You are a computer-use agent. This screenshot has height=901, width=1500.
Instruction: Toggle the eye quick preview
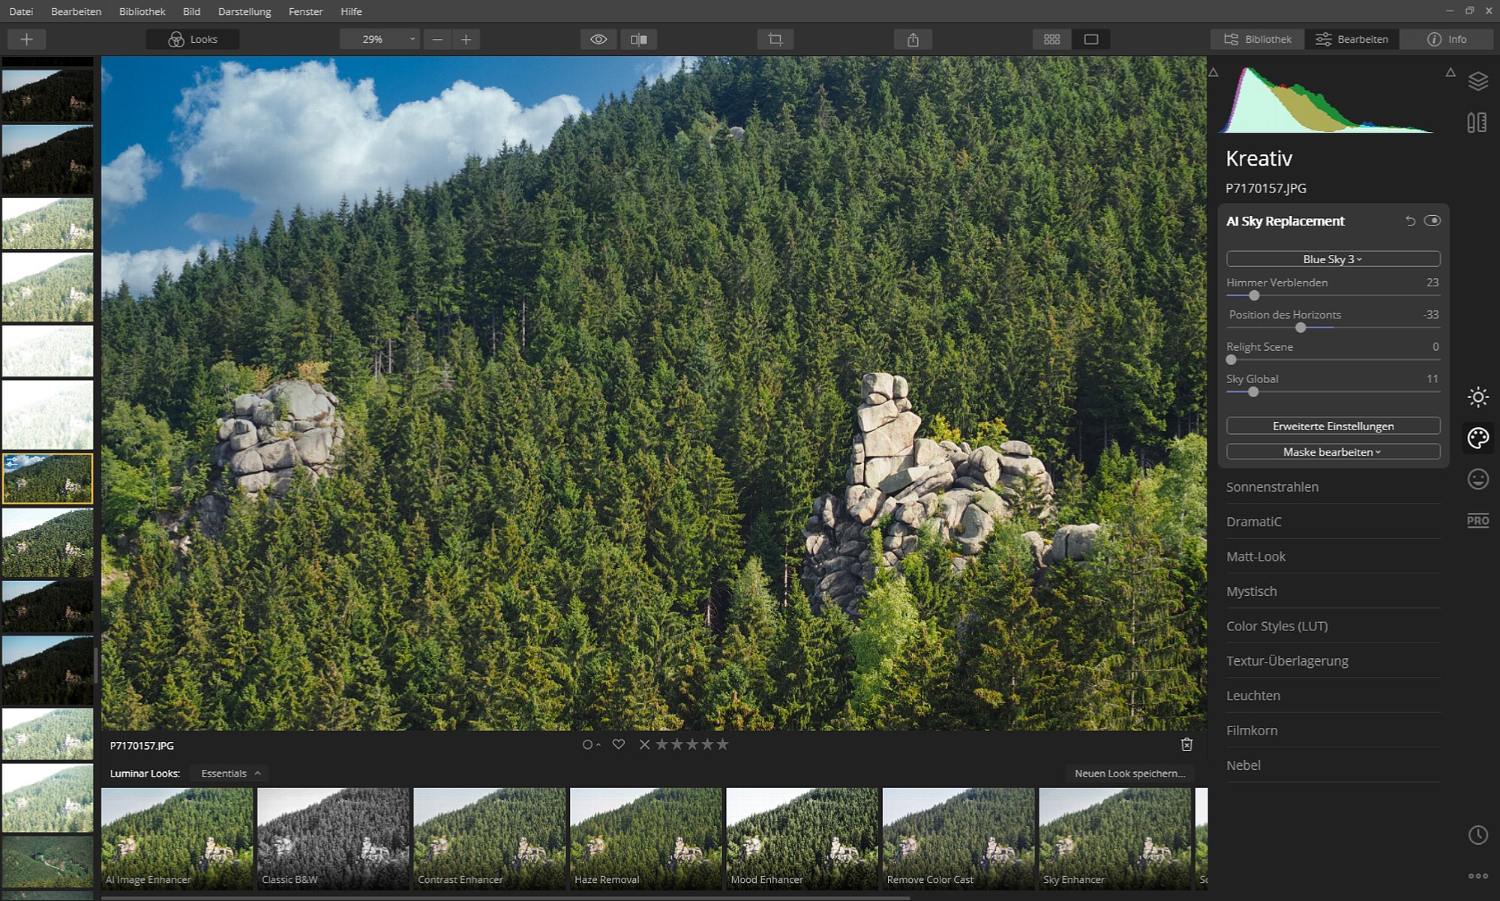point(598,39)
